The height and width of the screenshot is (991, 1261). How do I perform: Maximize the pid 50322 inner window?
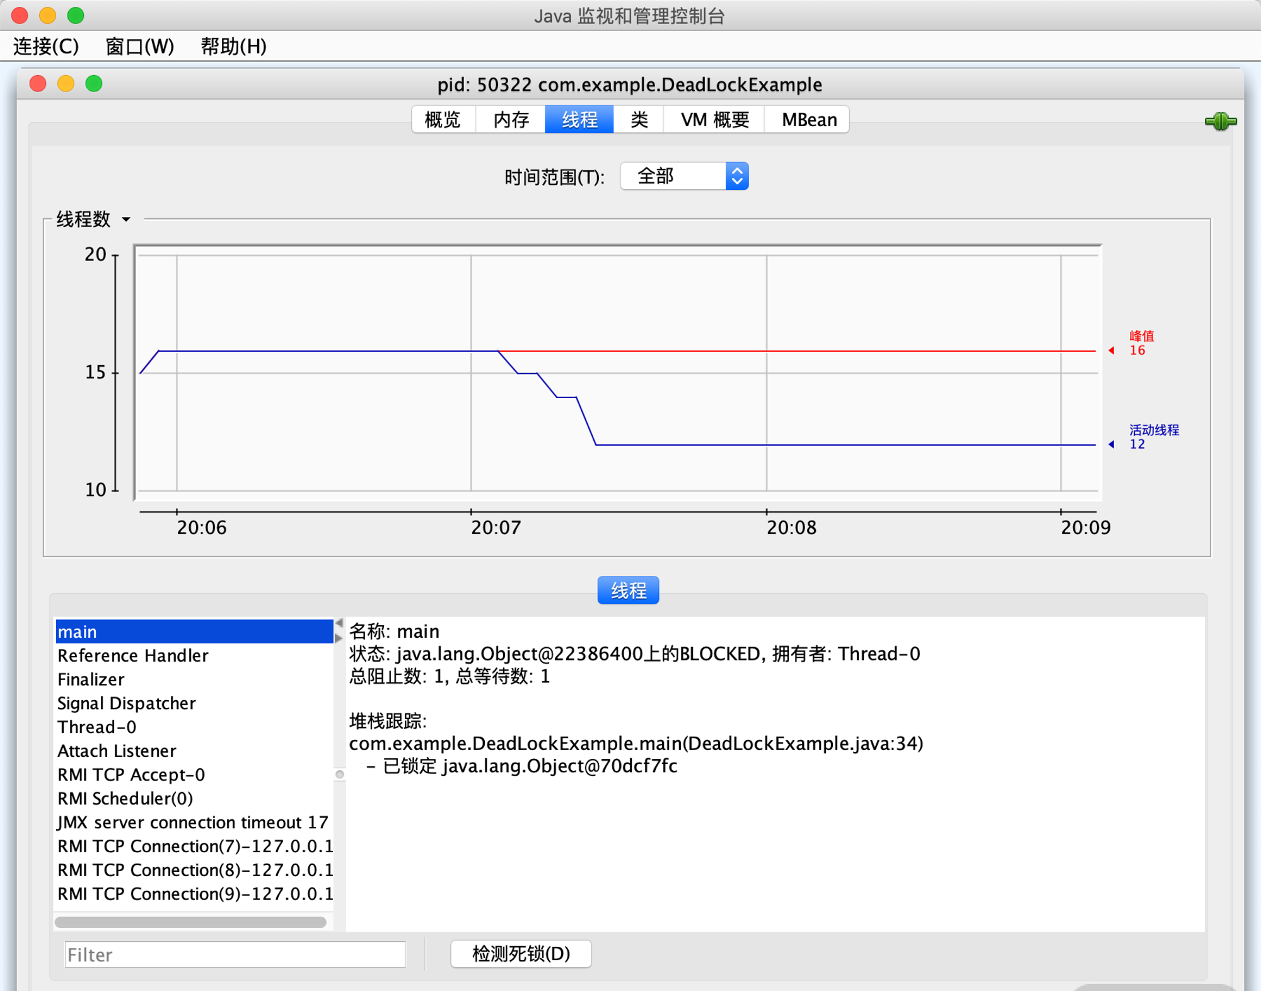pyautogui.click(x=94, y=83)
